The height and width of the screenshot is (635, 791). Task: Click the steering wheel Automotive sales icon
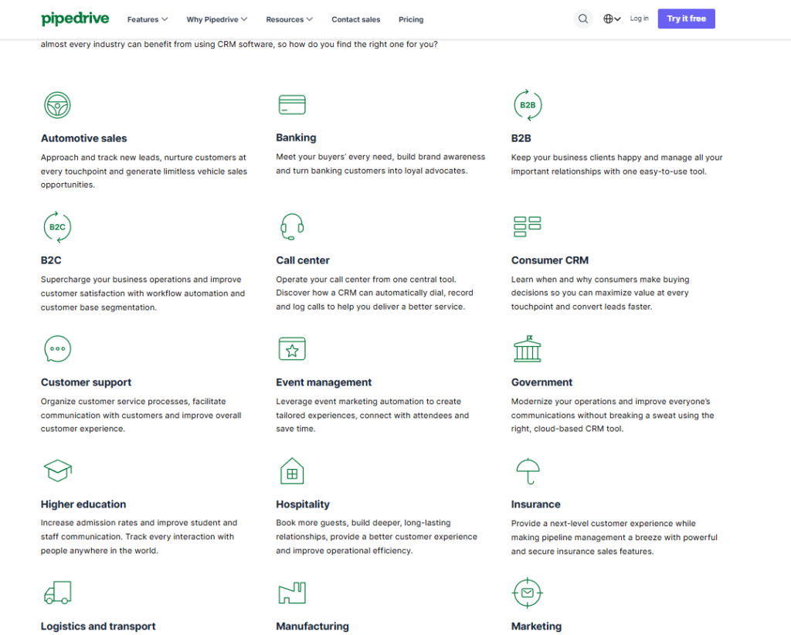57,105
